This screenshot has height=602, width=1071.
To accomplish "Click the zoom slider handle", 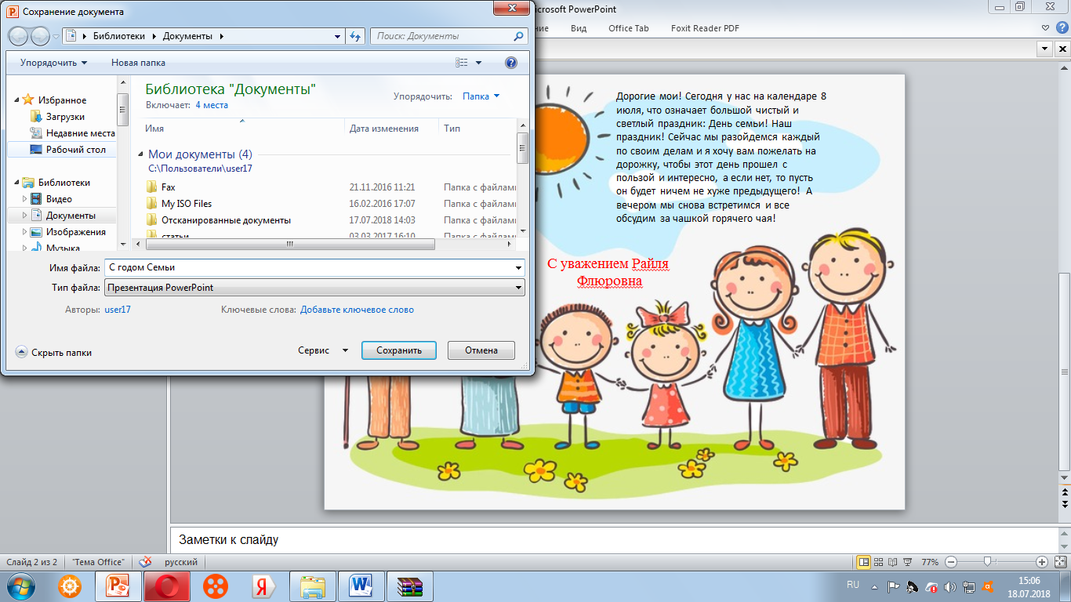I will 988,562.
